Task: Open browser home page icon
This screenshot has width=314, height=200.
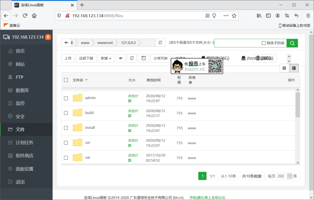Action: (x=34, y=16)
